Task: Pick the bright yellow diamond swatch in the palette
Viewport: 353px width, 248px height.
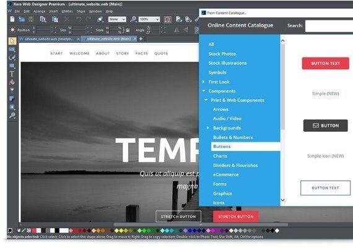Action: click(121, 231)
